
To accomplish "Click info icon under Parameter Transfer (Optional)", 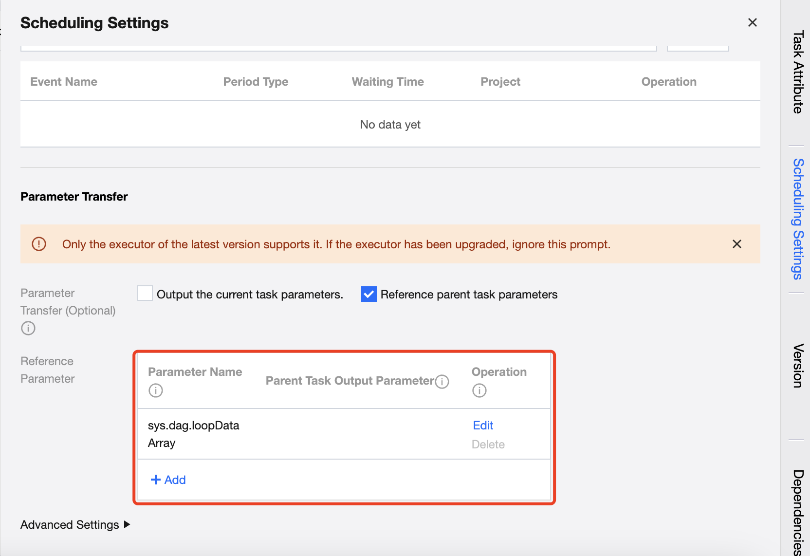I will pos(28,328).
